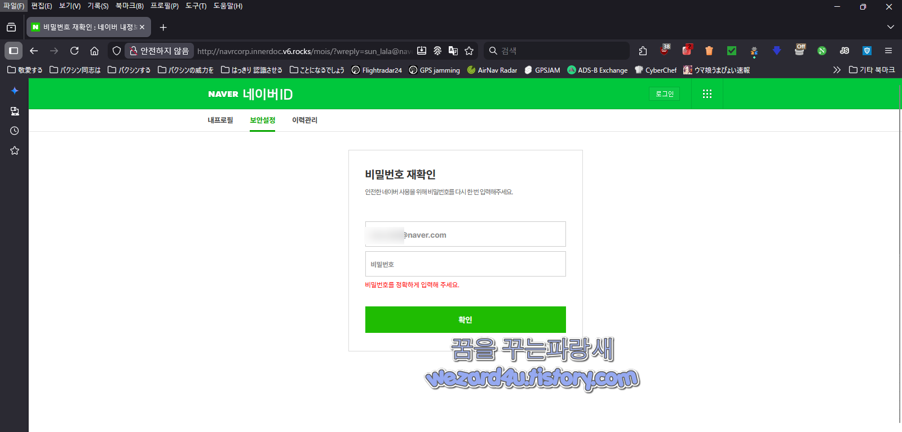
Task: Open the 기타 북마크 folder
Action: click(872, 70)
